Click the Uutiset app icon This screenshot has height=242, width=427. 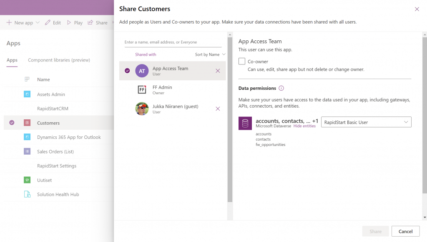point(27,180)
